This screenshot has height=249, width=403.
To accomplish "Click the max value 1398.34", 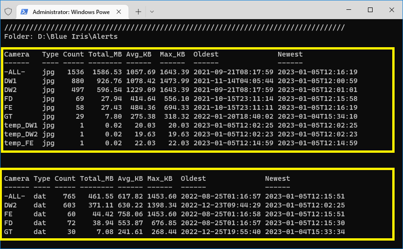I will (162, 206).
